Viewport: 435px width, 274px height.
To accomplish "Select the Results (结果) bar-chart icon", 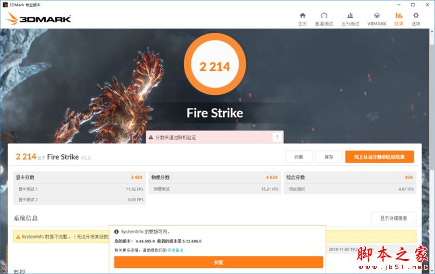I will click(x=399, y=16).
